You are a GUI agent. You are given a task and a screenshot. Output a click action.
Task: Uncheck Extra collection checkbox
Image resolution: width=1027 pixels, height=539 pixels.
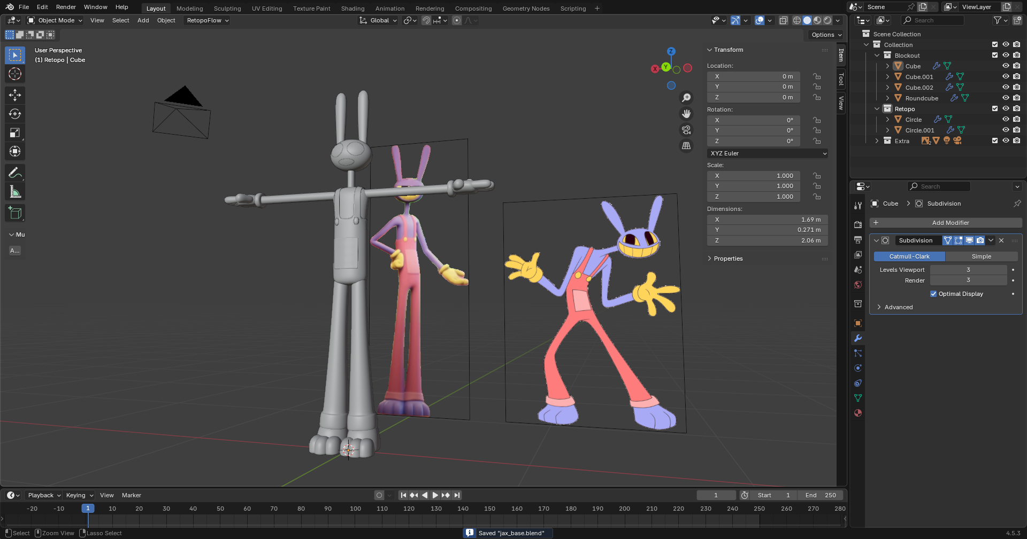[995, 141]
